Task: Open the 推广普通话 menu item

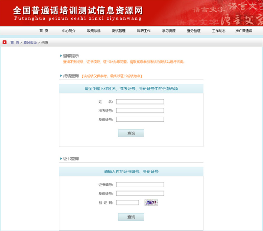Action: click(244, 31)
